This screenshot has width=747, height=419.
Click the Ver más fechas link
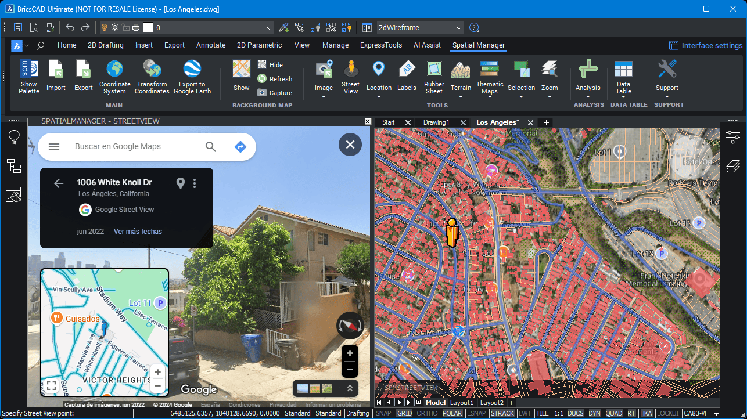click(x=138, y=232)
